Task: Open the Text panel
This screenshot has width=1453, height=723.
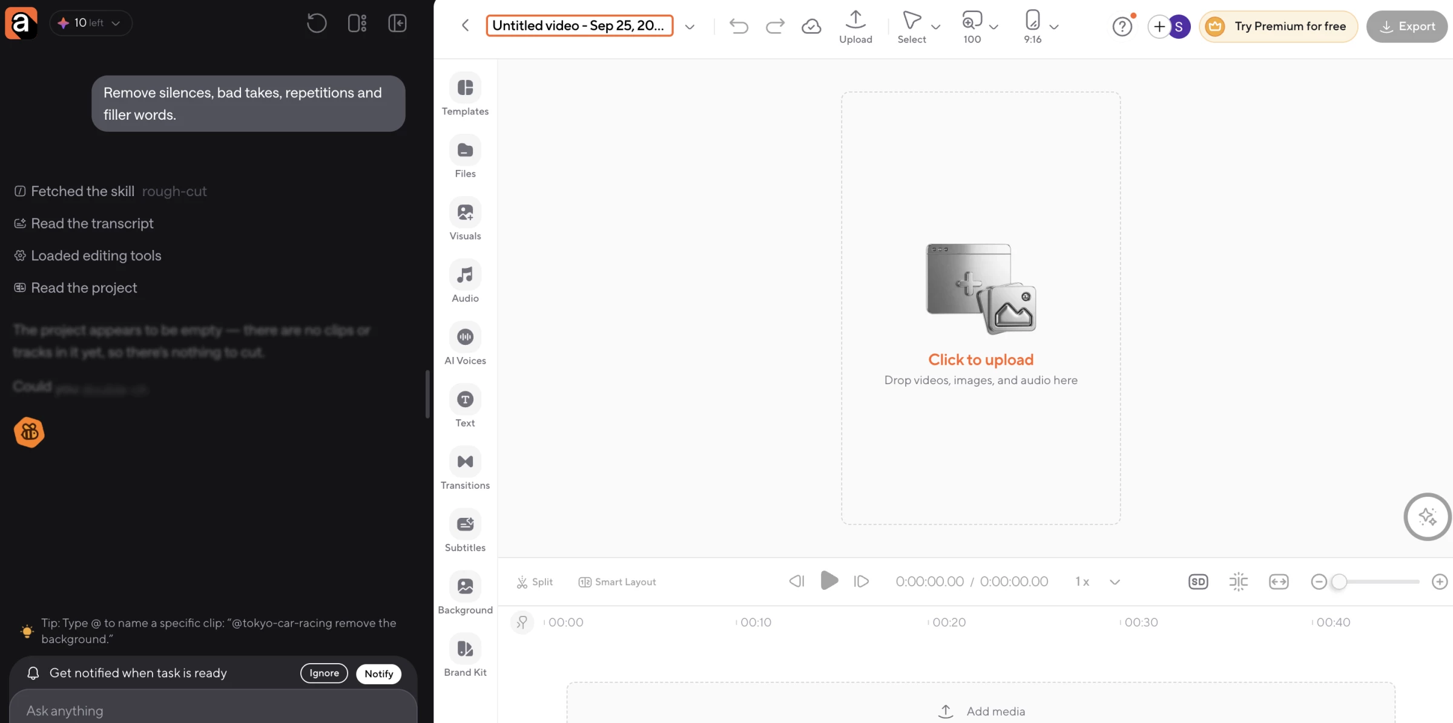Action: tap(465, 406)
